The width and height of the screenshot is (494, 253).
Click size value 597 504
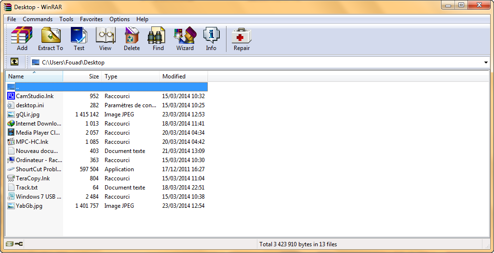coord(90,169)
